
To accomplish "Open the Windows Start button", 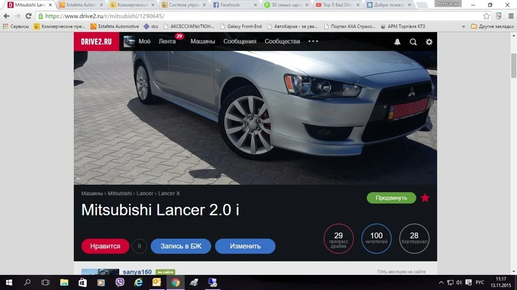I will pyautogui.click(x=9, y=282).
